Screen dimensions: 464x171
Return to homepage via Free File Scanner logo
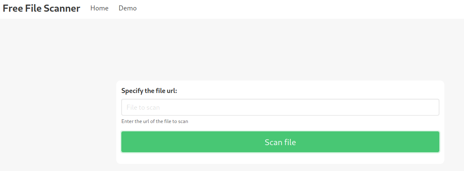pyautogui.click(x=41, y=8)
